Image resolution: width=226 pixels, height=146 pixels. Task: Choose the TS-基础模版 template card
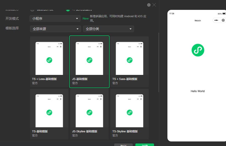[x=49, y=114]
